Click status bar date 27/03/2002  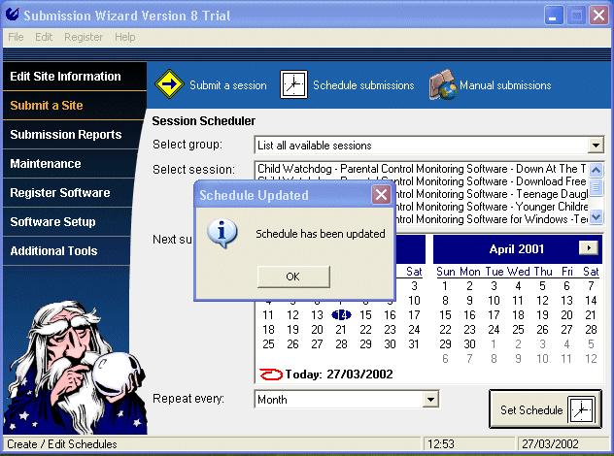pos(550,444)
